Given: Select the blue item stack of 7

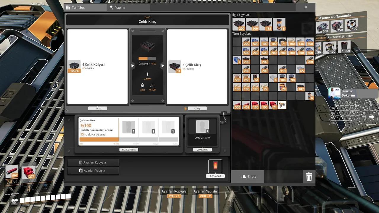Looking at the screenshot, I should coord(237,60).
